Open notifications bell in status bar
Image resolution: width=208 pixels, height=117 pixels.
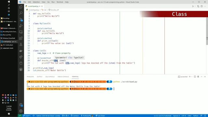click(x=205, y=116)
